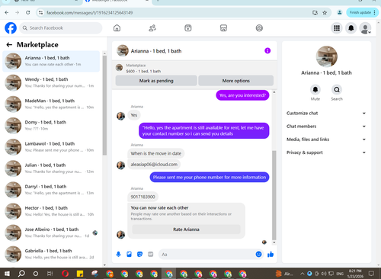Reload the page in the browser
The image size is (381, 279).
(x=28, y=12)
